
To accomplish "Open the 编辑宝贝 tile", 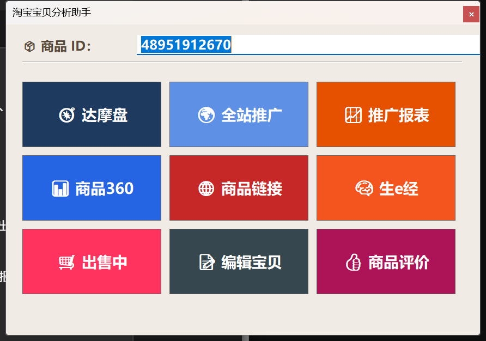I will [239, 261].
